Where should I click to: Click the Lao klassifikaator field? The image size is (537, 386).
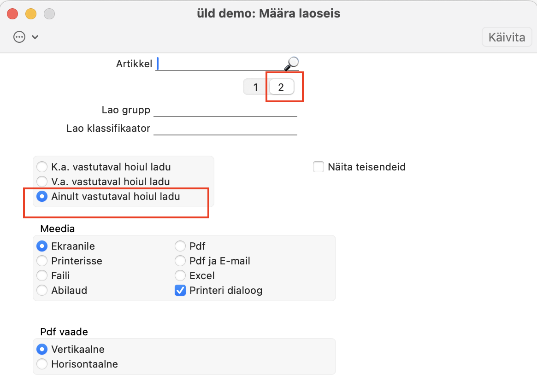[225, 129]
